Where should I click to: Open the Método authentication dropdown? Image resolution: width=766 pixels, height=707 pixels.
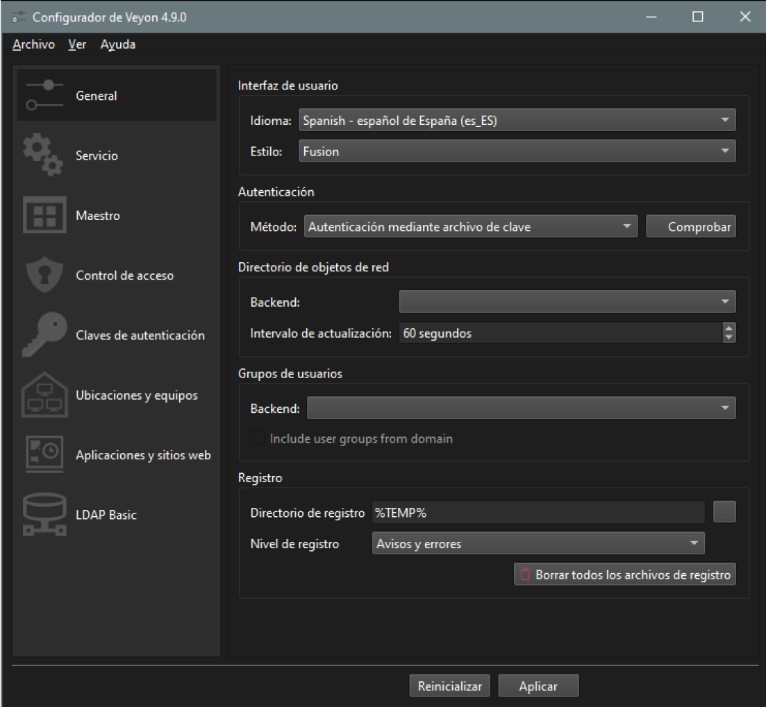[471, 226]
